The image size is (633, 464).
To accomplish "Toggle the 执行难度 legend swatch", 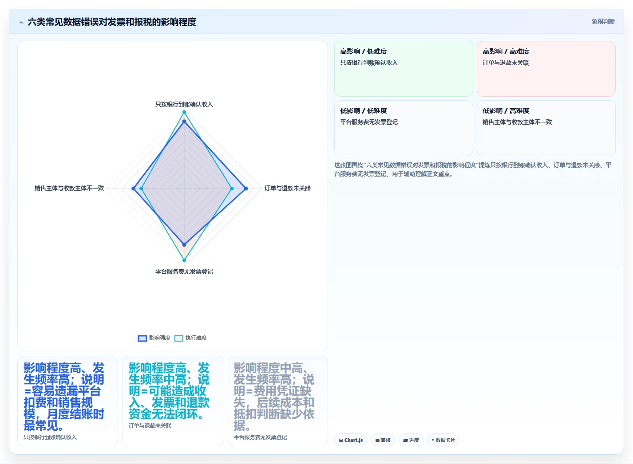I will 179,338.
